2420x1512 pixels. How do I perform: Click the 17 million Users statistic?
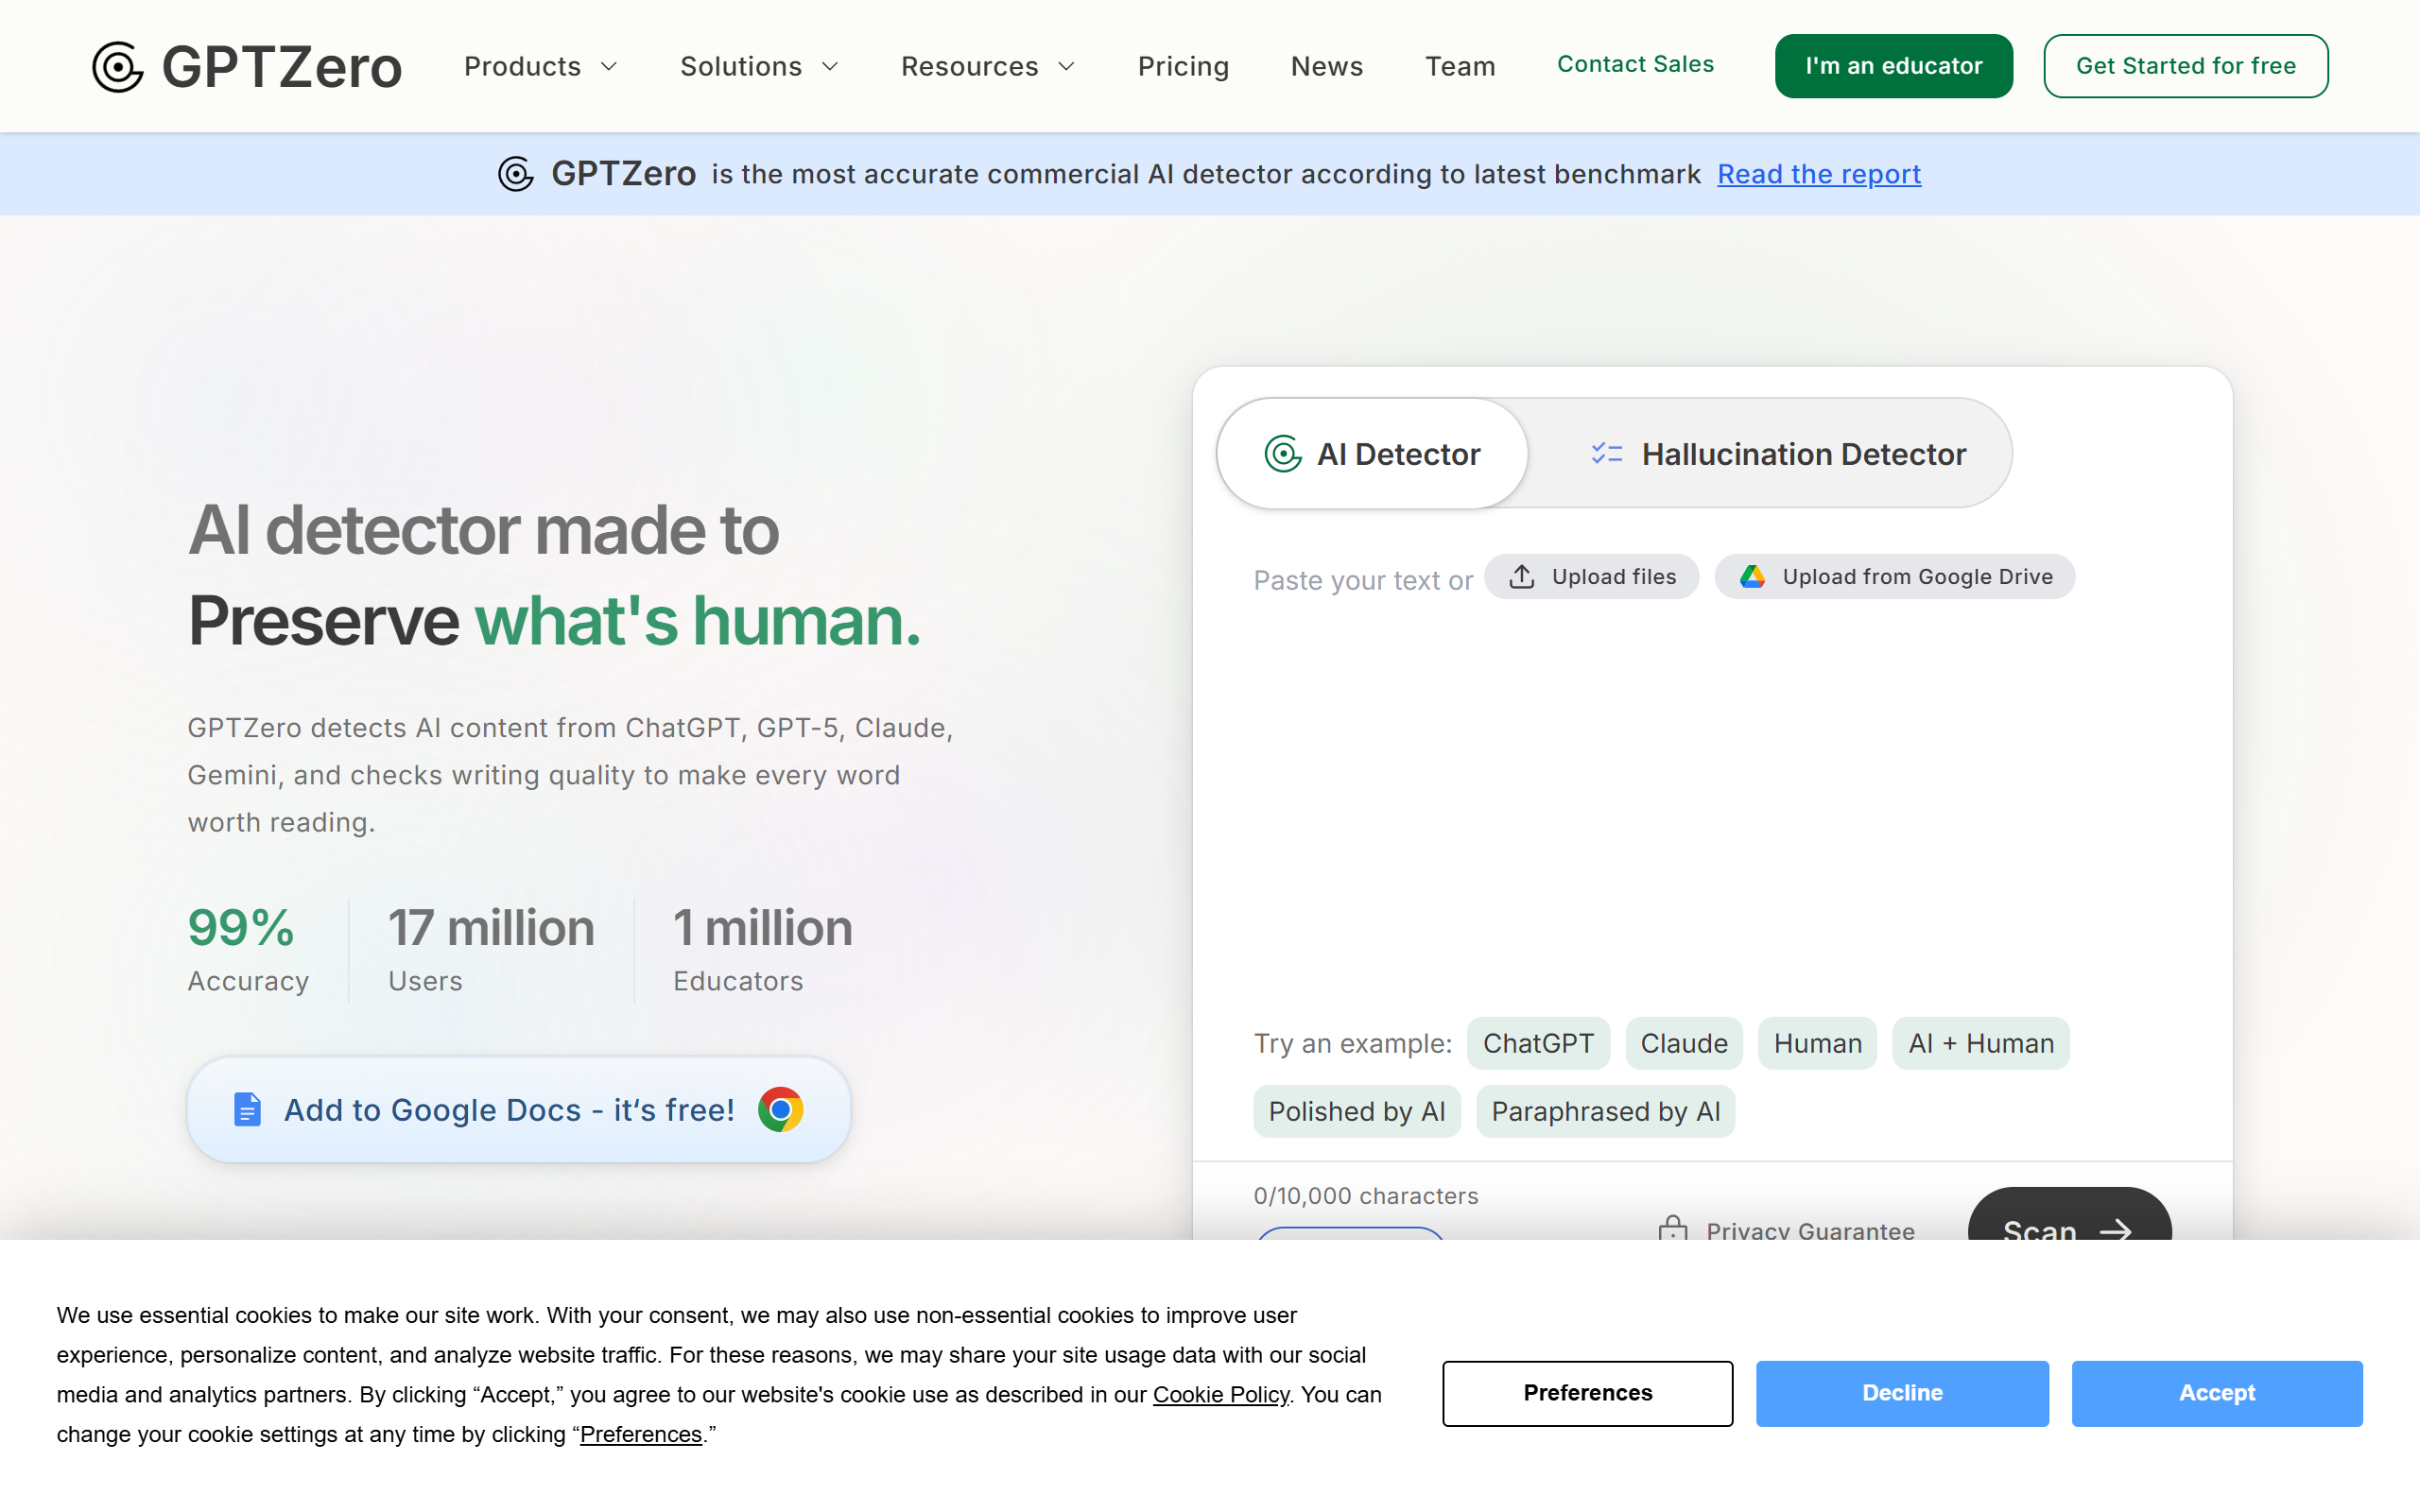[491, 949]
